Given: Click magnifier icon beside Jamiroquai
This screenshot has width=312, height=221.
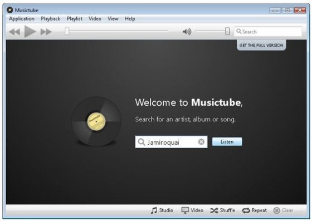Looking at the screenshot, I should click(x=142, y=142).
